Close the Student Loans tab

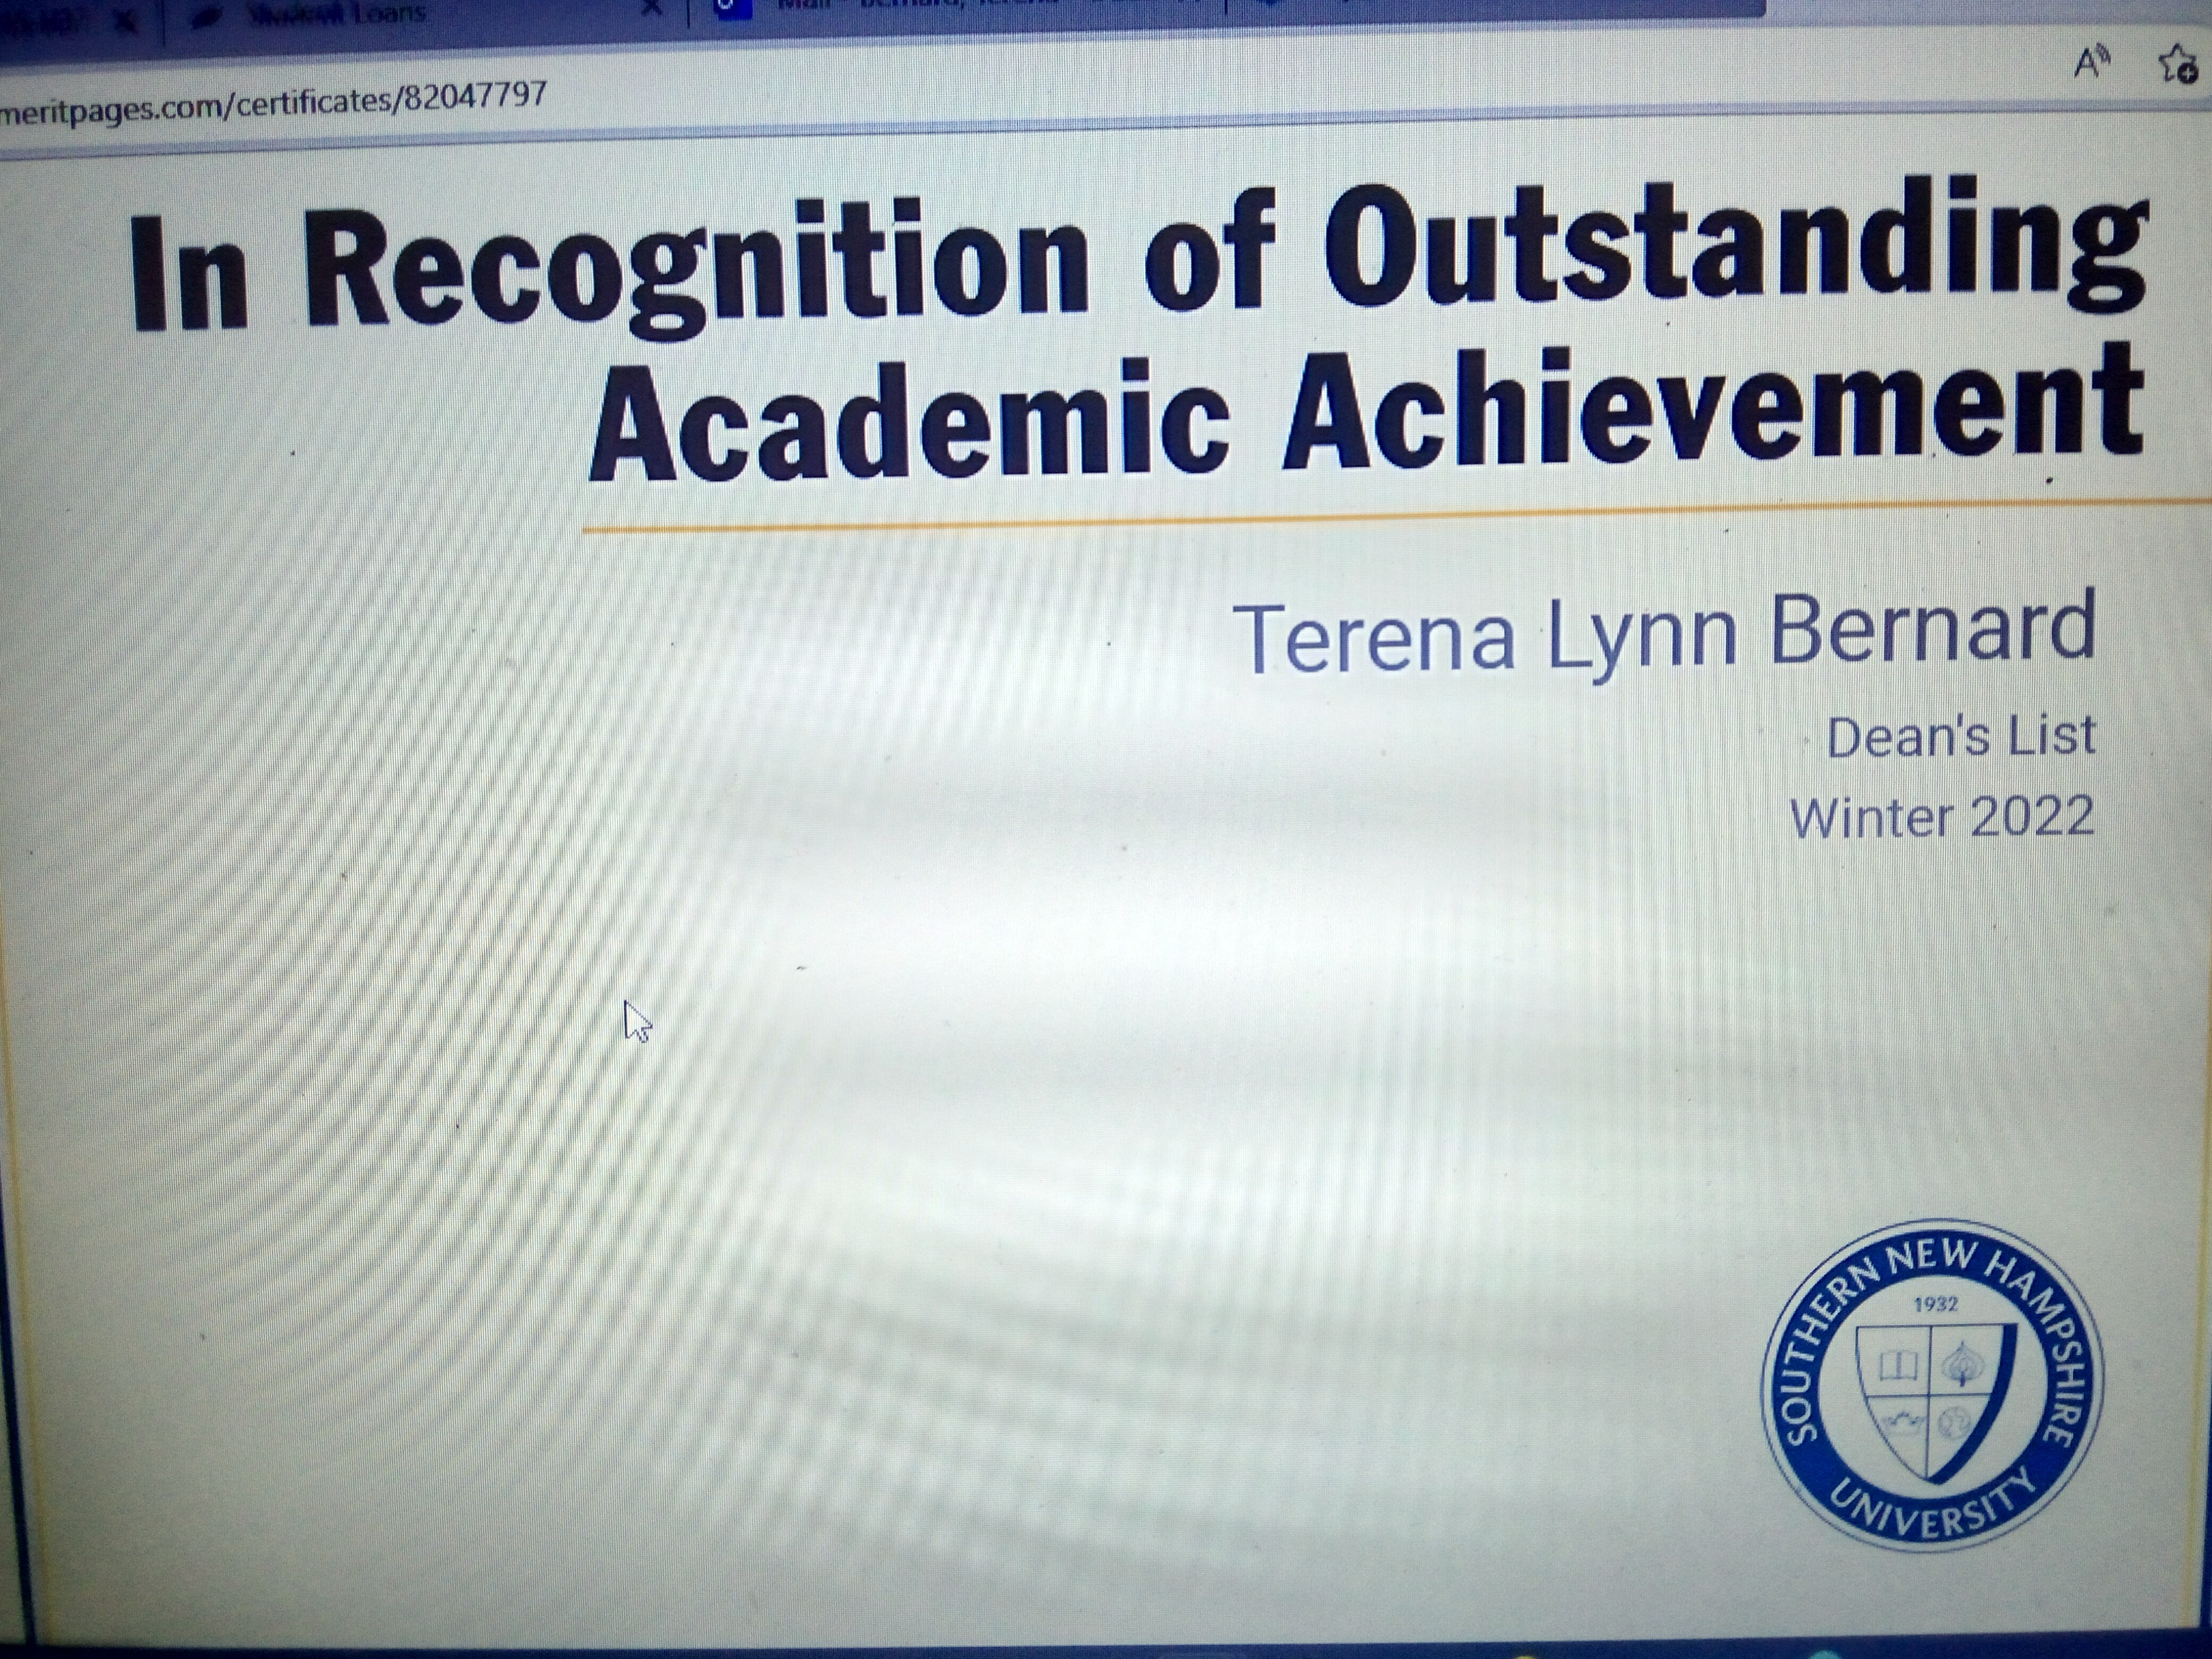coord(651,8)
